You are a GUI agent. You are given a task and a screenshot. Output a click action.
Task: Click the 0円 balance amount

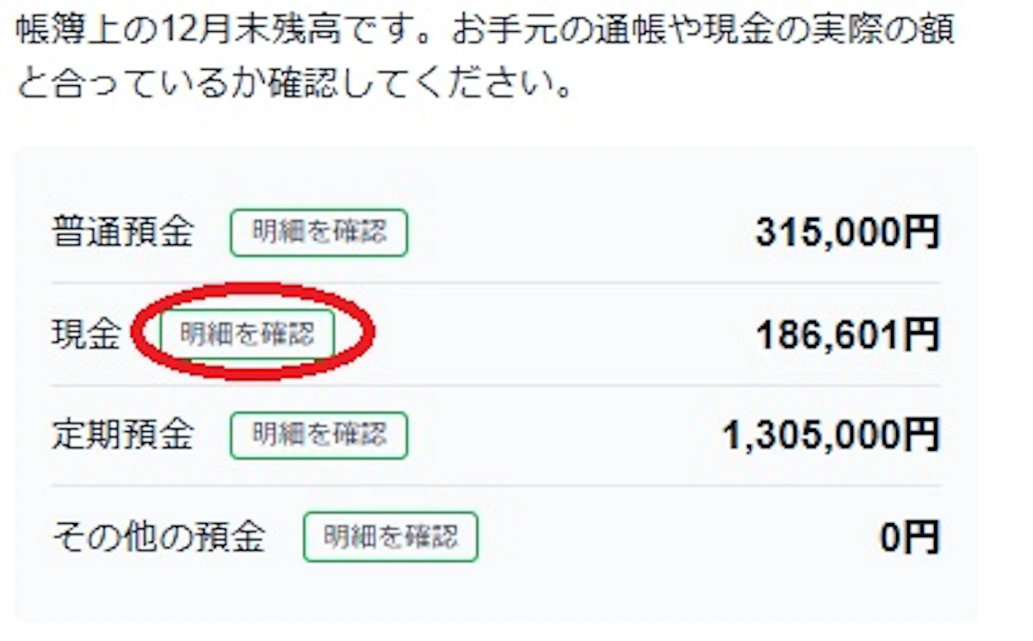tap(910, 537)
